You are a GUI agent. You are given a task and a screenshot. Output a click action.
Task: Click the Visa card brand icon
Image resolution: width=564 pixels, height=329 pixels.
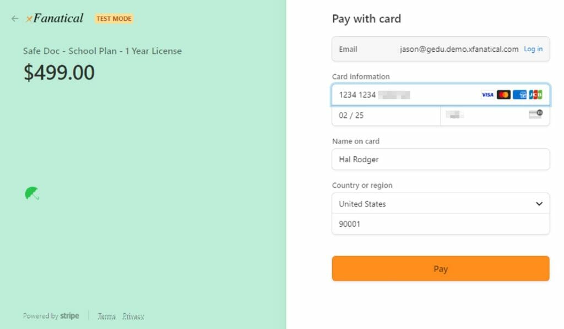[x=487, y=95]
